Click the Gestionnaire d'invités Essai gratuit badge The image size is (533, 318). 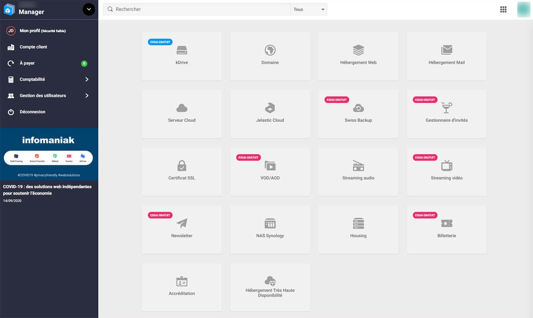click(425, 100)
